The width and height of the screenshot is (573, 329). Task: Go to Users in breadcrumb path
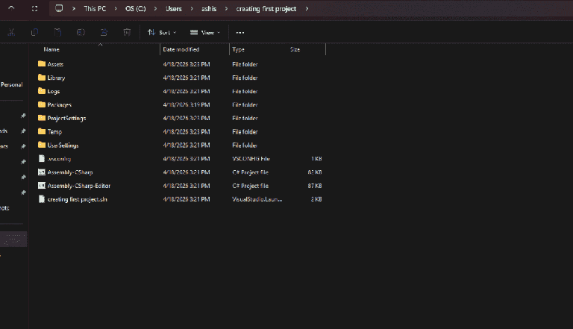(174, 9)
